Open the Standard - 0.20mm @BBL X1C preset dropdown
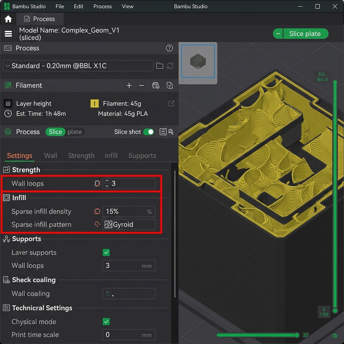 78,66
